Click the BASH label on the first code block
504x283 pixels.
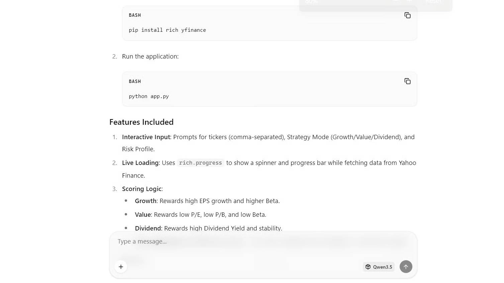click(x=135, y=15)
